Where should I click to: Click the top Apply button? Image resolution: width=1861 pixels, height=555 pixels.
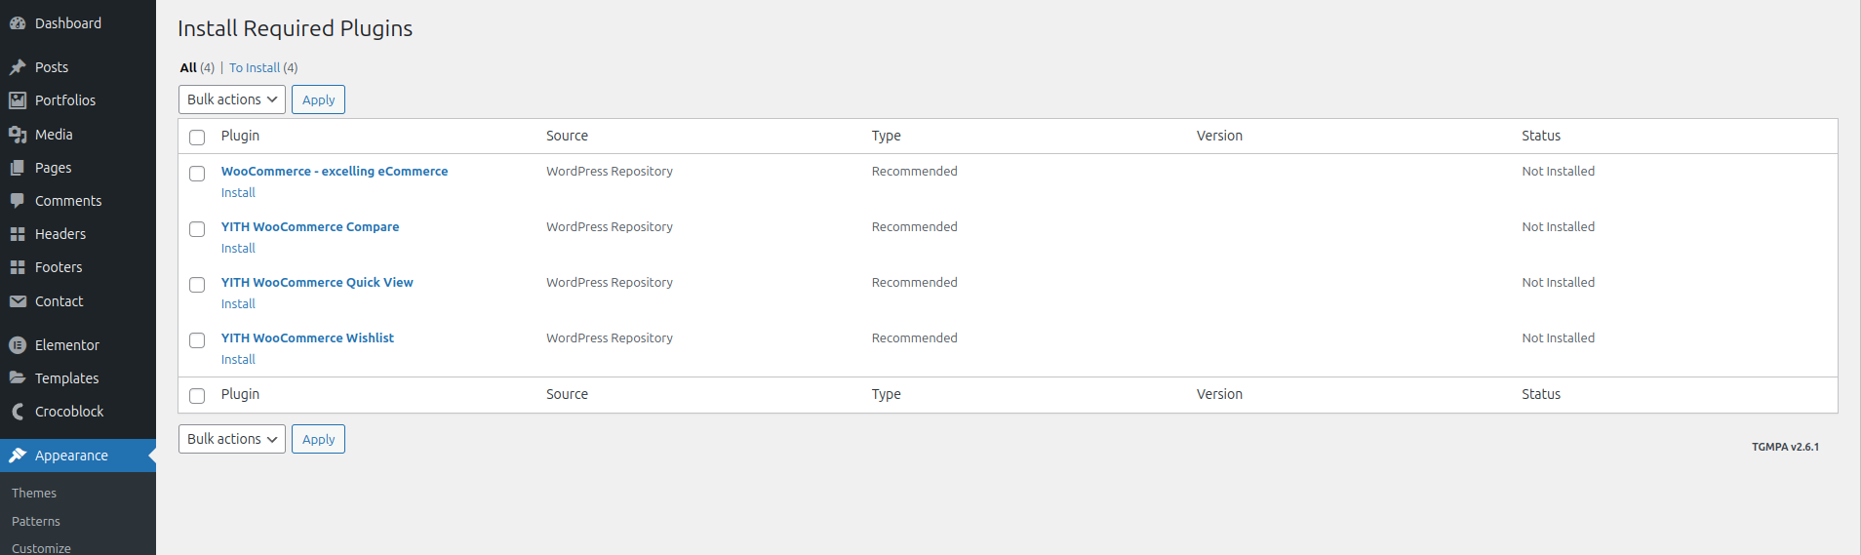click(x=318, y=99)
